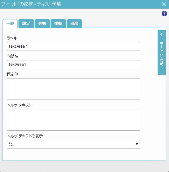Click the 既定値 caption text

pyautogui.click(x=12, y=74)
